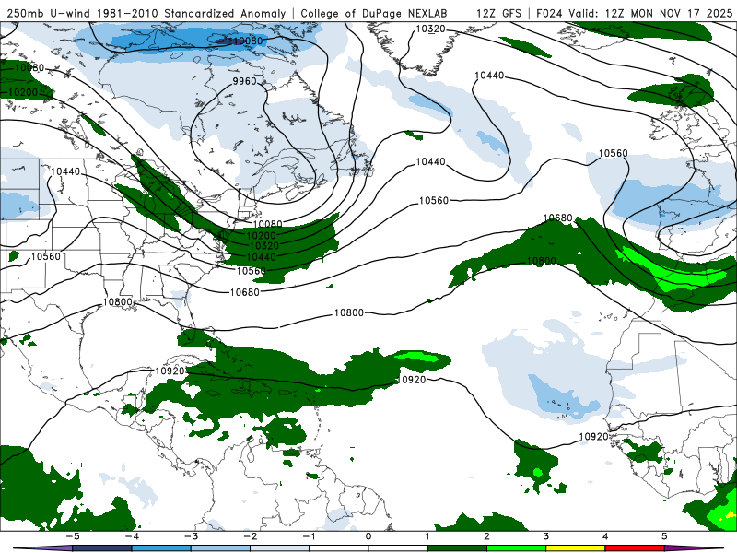This screenshot has height=553, width=737.
Task: Click the medium blue legend segment between -4 and -3
Action: (x=161, y=548)
